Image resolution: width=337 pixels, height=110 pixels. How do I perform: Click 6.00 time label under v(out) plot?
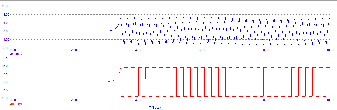(202, 100)
